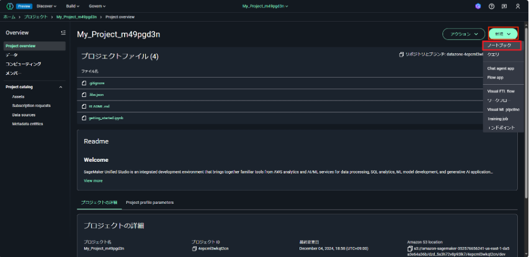Image resolution: width=529 pixels, height=257 pixels.
Task: Click the December 04, 2024 last modified date
Action: (x=334, y=249)
